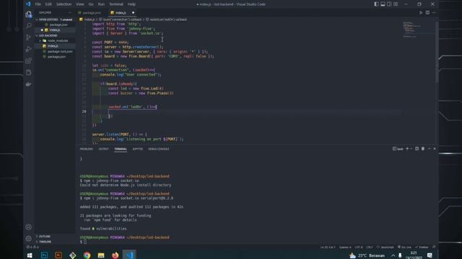The image size is (462, 259).
Task: Open the JavaScript language mode selector
Action: click(x=385, y=247)
